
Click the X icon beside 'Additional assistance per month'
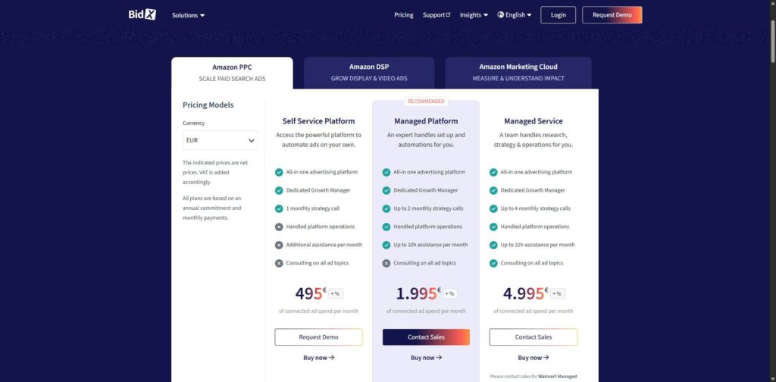279,245
